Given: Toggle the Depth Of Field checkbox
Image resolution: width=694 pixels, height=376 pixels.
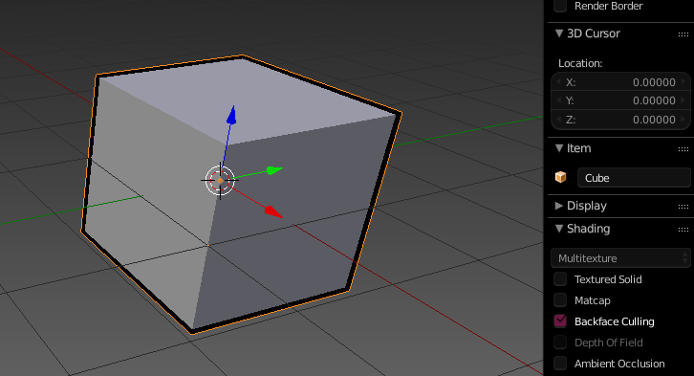Looking at the screenshot, I should 560,343.
